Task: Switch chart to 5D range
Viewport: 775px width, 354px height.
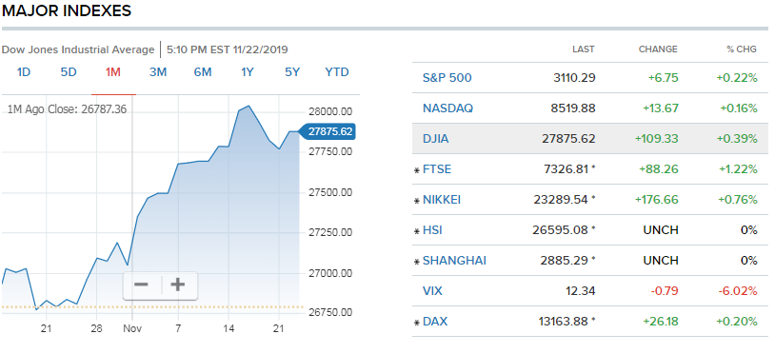Action: click(69, 72)
